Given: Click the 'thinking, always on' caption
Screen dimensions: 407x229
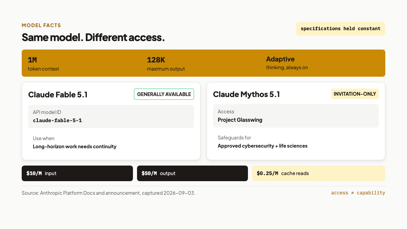Looking at the screenshot, I should click(x=287, y=68).
